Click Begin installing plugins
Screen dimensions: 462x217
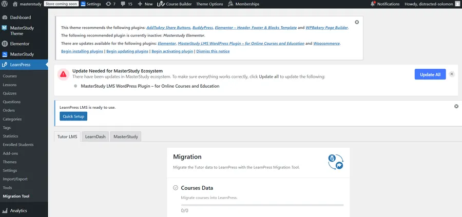(82, 51)
